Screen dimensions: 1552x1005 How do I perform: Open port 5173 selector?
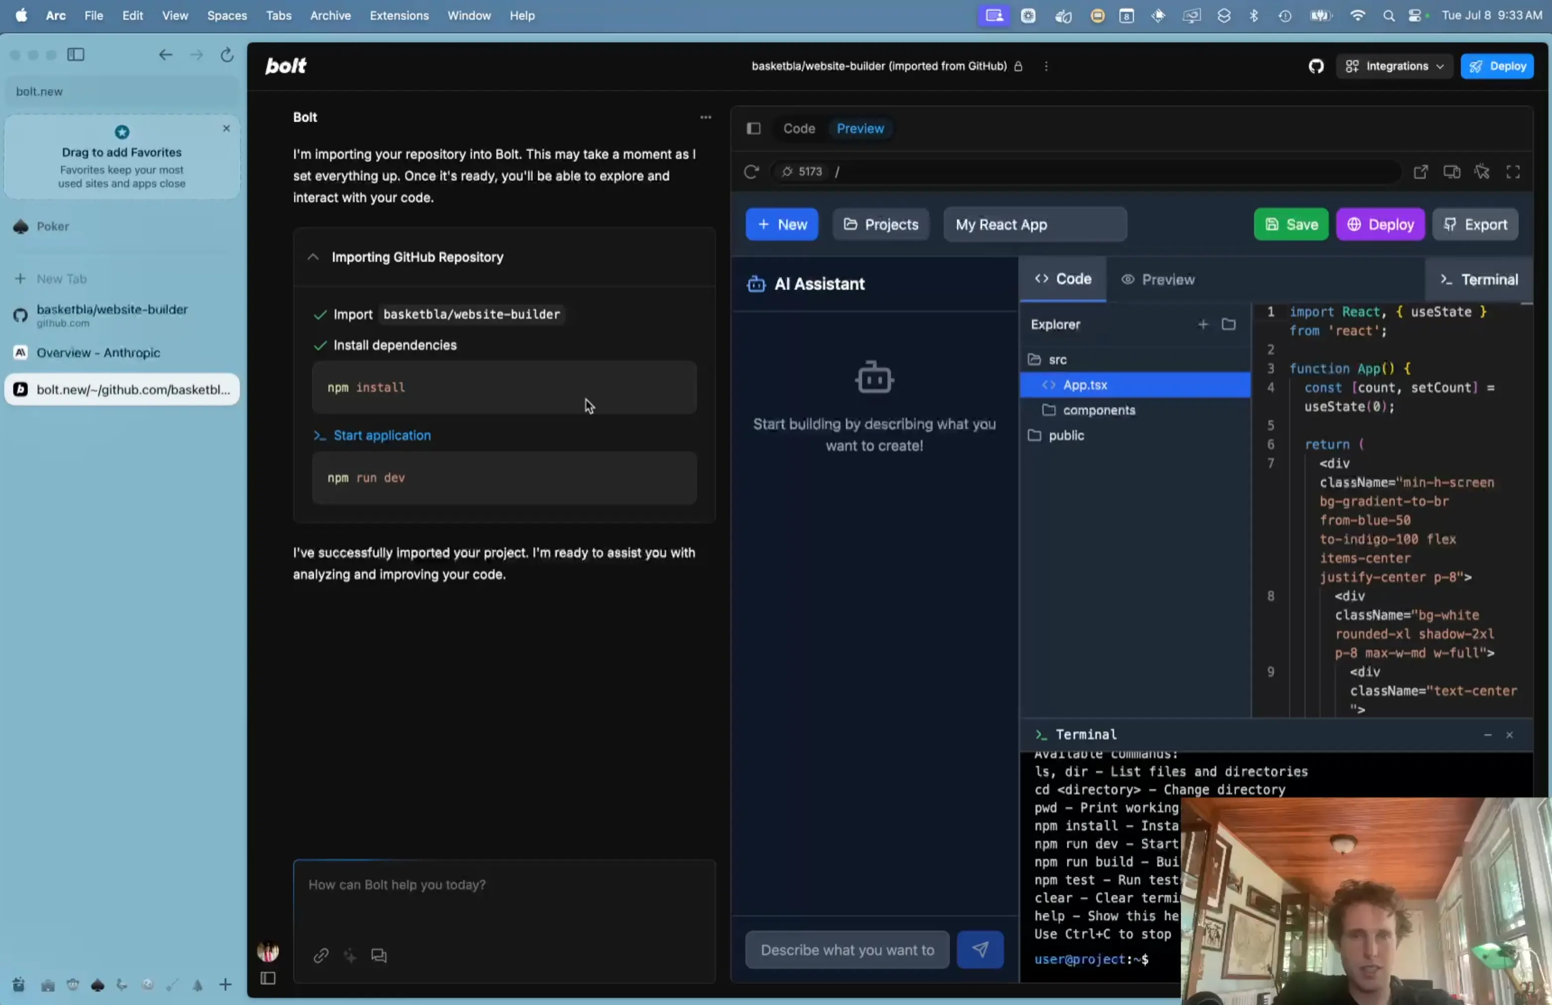click(x=802, y=171)
